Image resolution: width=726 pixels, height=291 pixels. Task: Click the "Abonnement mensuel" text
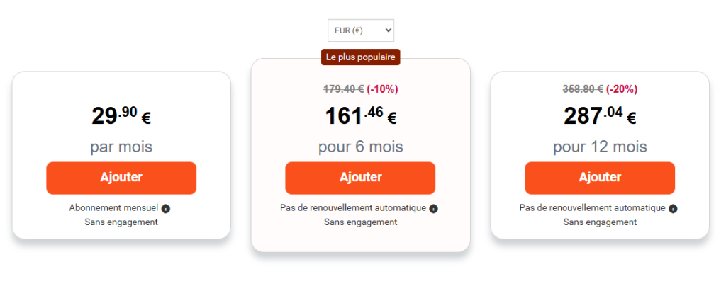[x=113, y=208]
